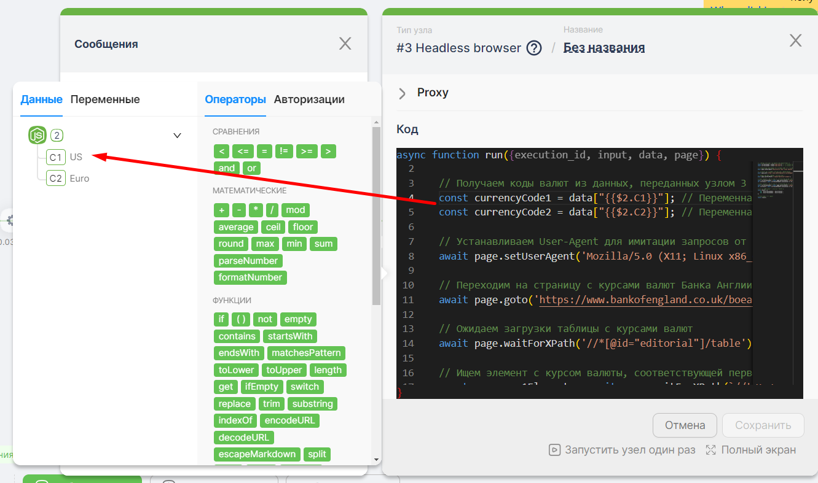Viewport: 818px width, 483px height.
Task: Insert the 'not' function
Action: coord(265,319)
